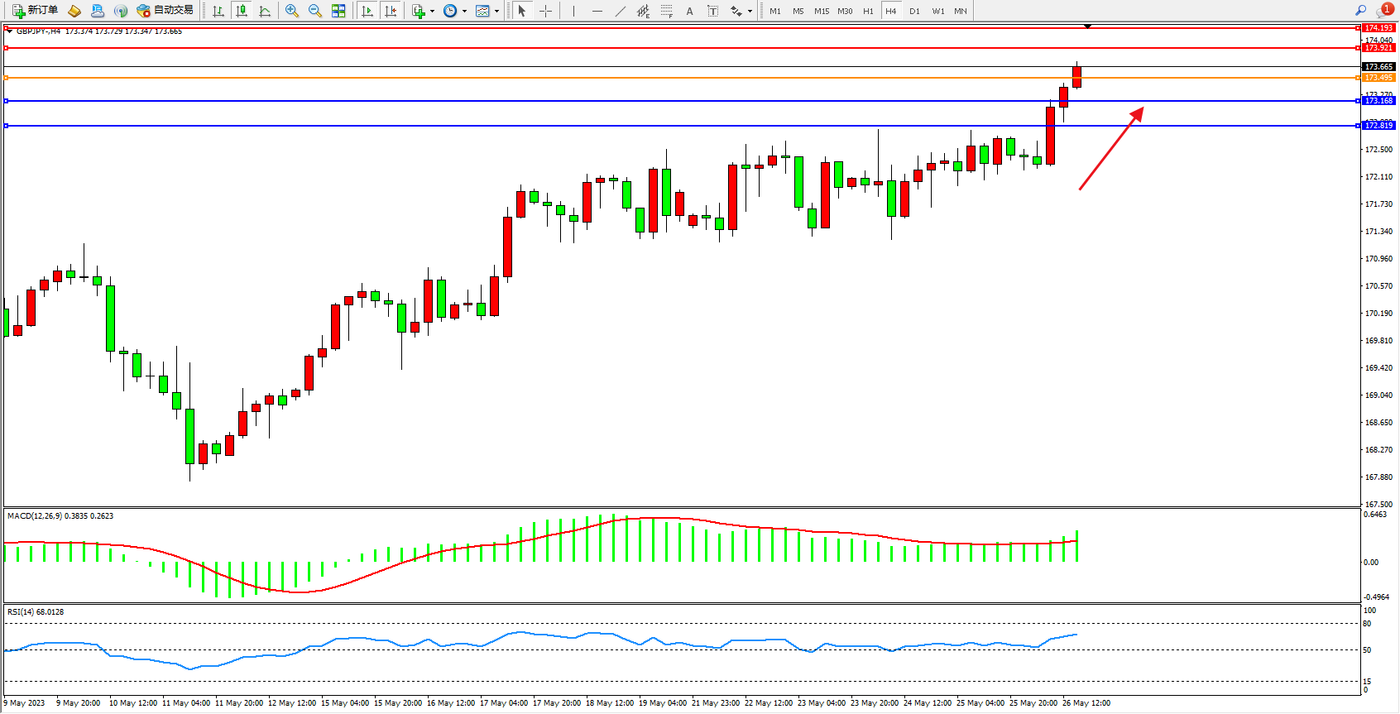Select the Fibonacci retracement tool
The image size is (1400, 714).
point(666,11)
